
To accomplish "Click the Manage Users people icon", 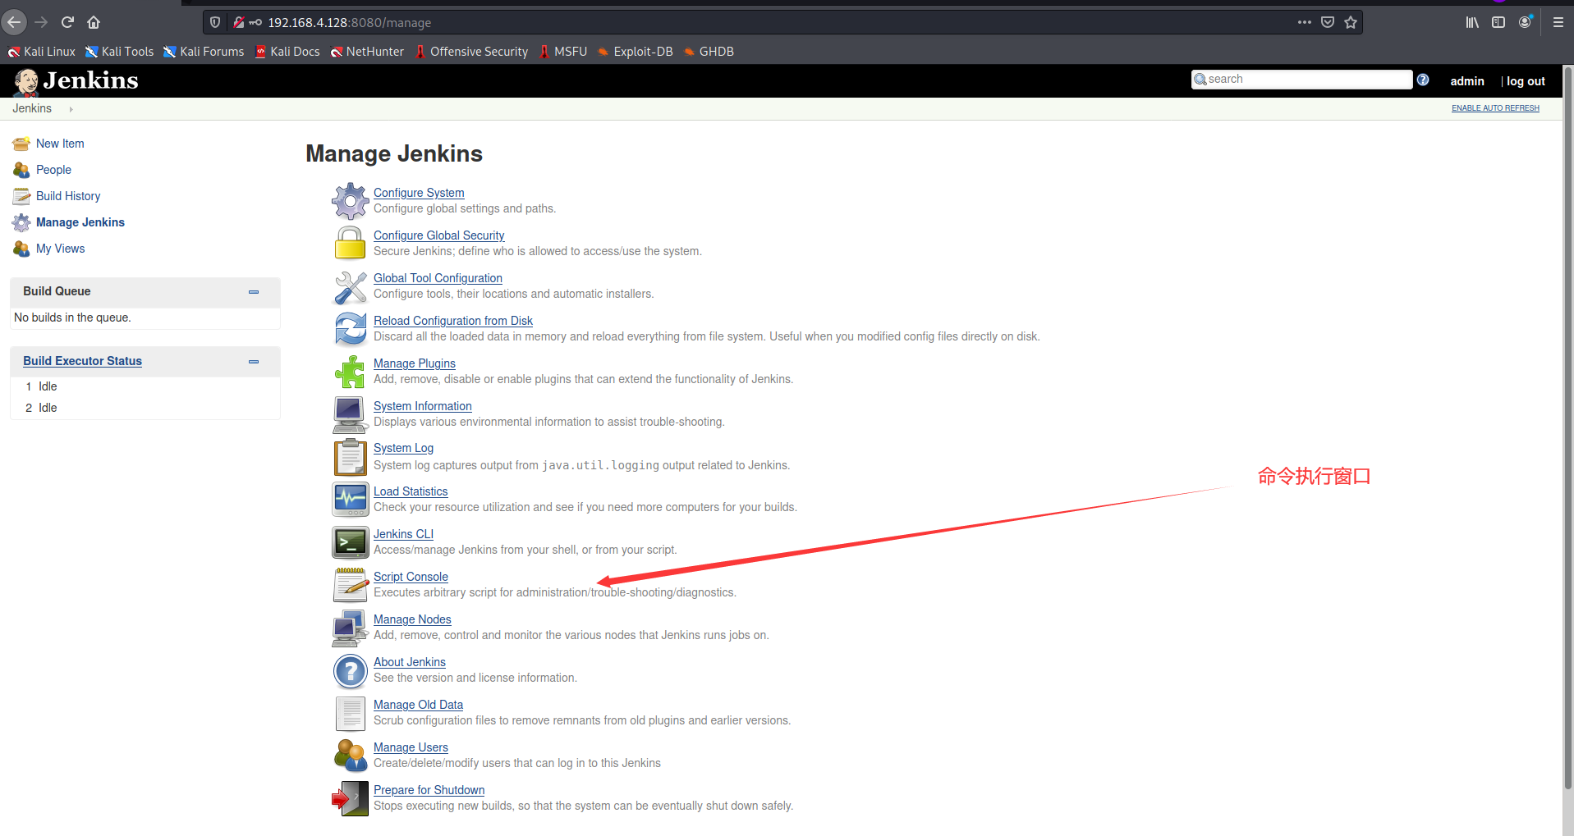I will point(351,756).
